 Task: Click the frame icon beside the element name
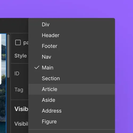click(x=18, y=43)
